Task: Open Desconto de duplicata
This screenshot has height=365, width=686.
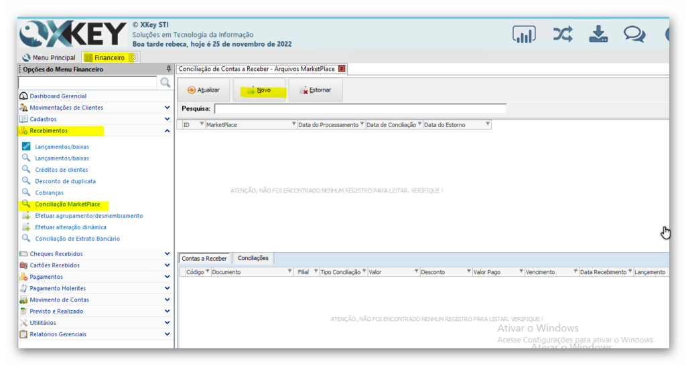Action: point(65,181)
